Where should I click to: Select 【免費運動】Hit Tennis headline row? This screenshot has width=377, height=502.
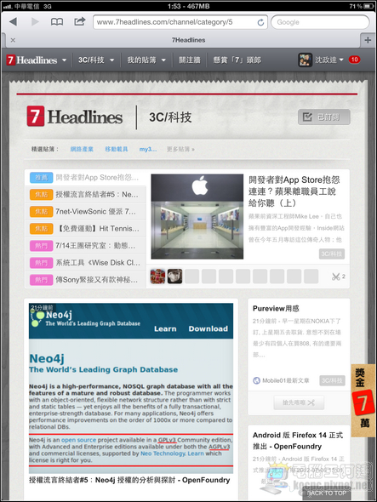[85, 229]
